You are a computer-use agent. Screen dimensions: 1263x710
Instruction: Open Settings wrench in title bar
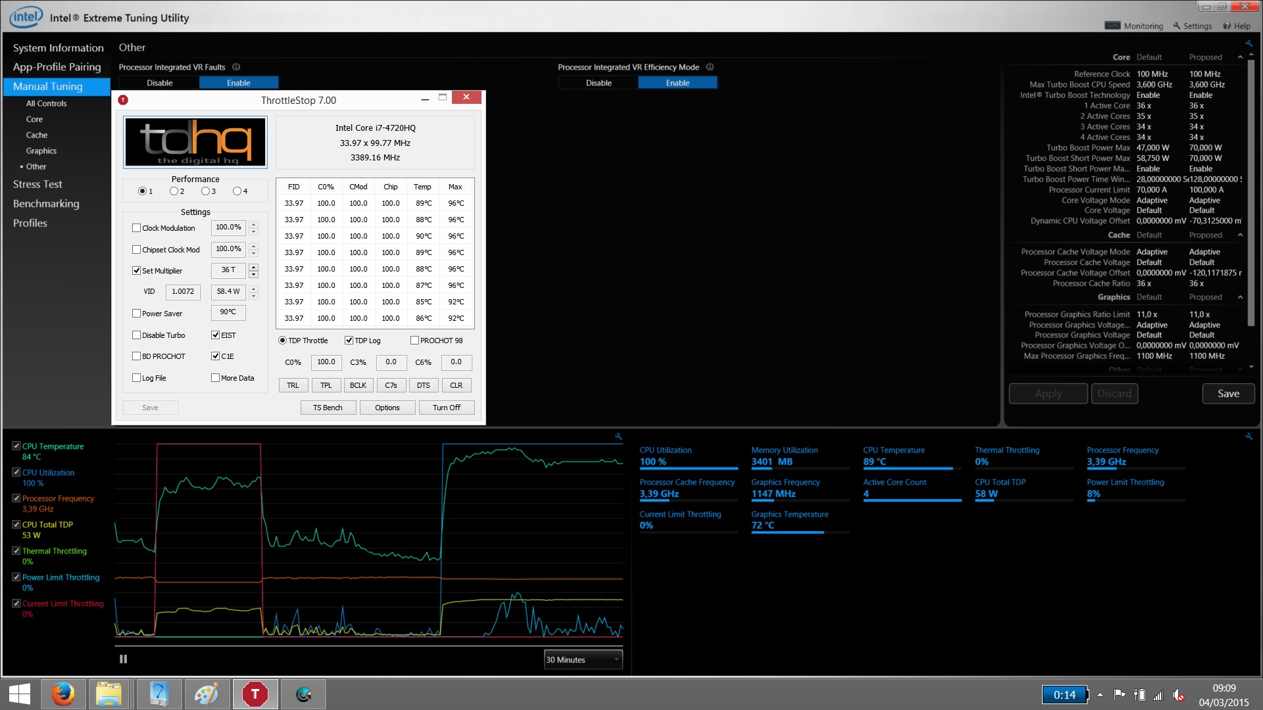[1177, 26]
